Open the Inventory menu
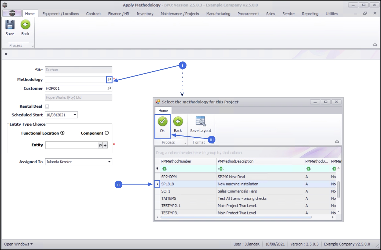The width and height of the screenshot is (381, 250). click(145, 13)
